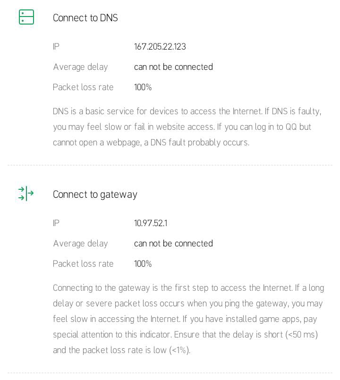Click the dashed divider below gateway section
The image size is (340, 380).
coord(170,373)
